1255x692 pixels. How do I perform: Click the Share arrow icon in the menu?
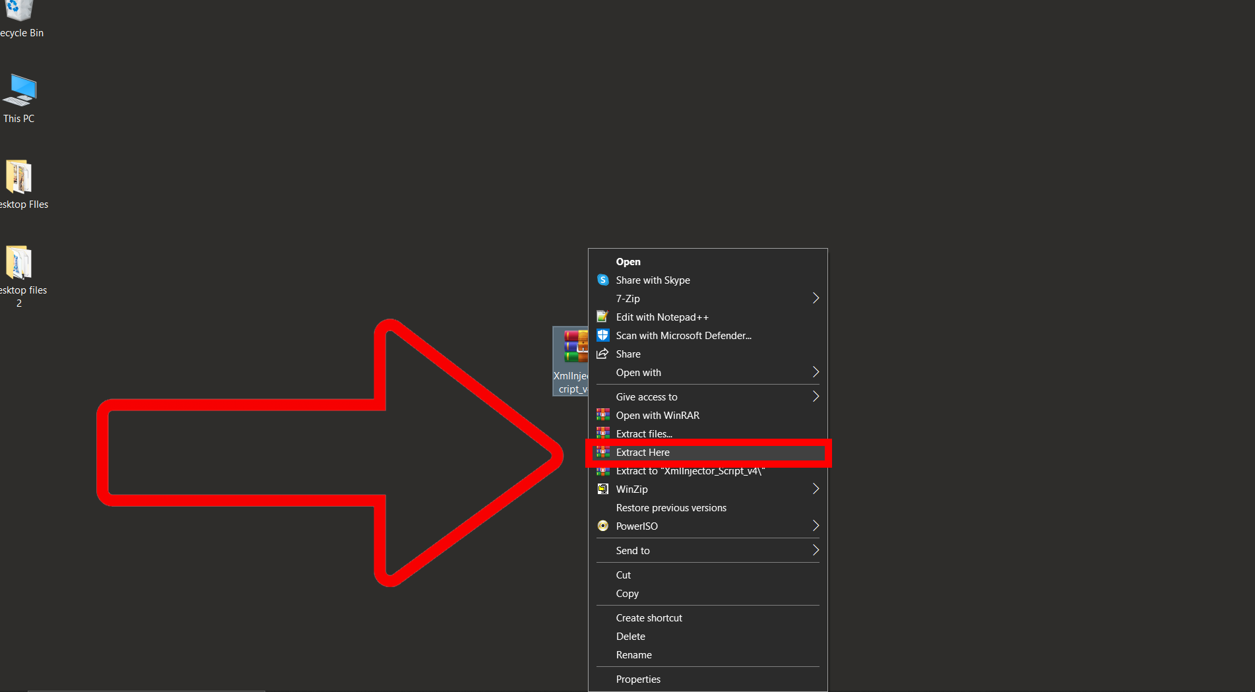pyautogui.click(x=603, y=354)
